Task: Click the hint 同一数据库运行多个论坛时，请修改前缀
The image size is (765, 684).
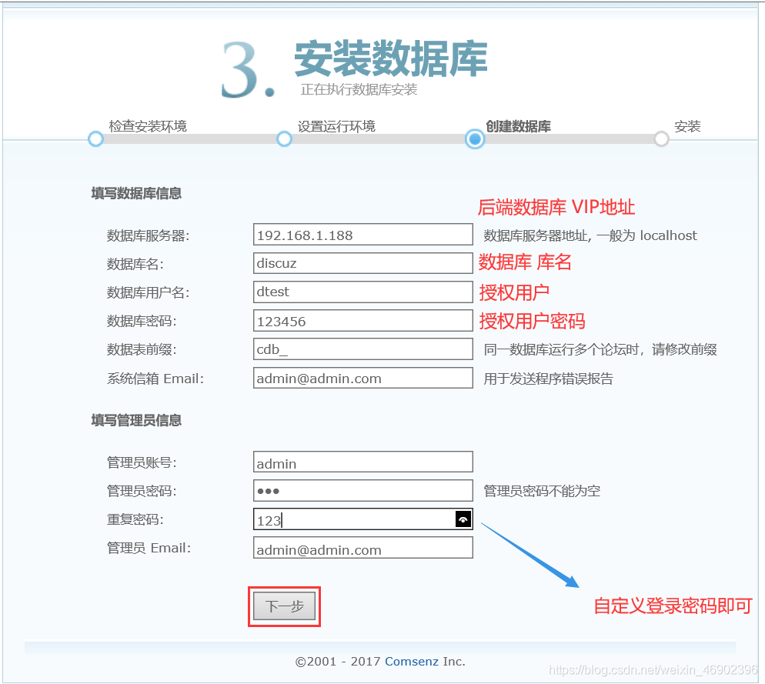Action: (600, 349)
